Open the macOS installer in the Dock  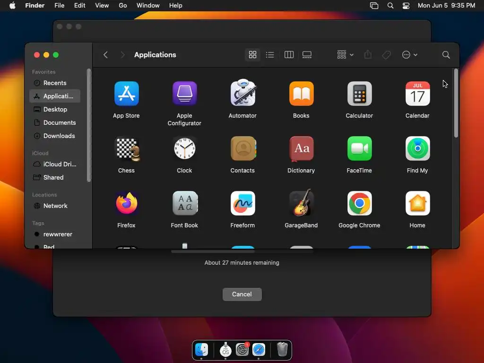[225, 350]
